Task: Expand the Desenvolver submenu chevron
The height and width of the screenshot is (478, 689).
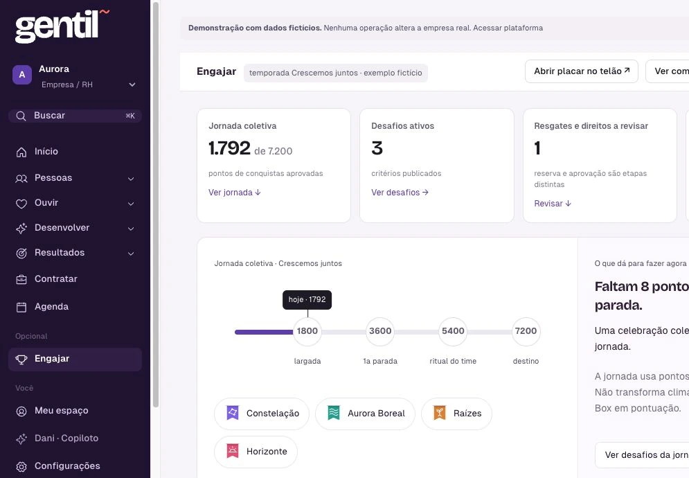Action: (130, 229)
